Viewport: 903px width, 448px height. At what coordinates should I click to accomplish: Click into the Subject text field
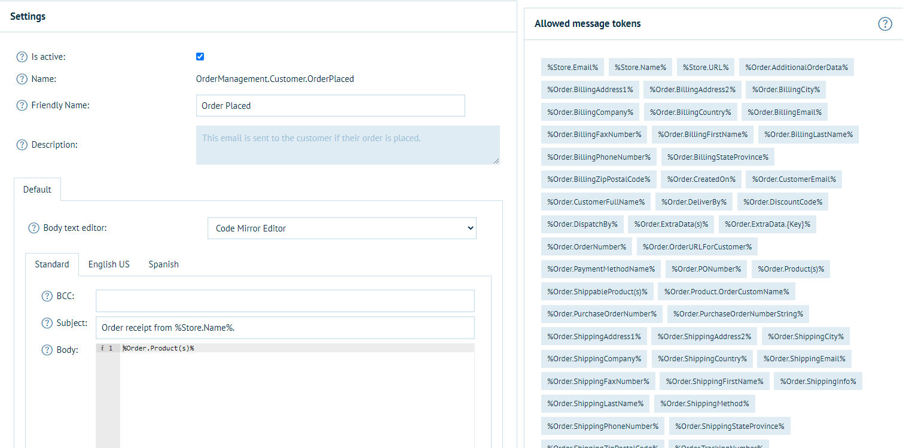[x=285, y=328]
